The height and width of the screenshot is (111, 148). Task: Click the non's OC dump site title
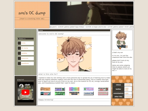(x=32, y=13)
